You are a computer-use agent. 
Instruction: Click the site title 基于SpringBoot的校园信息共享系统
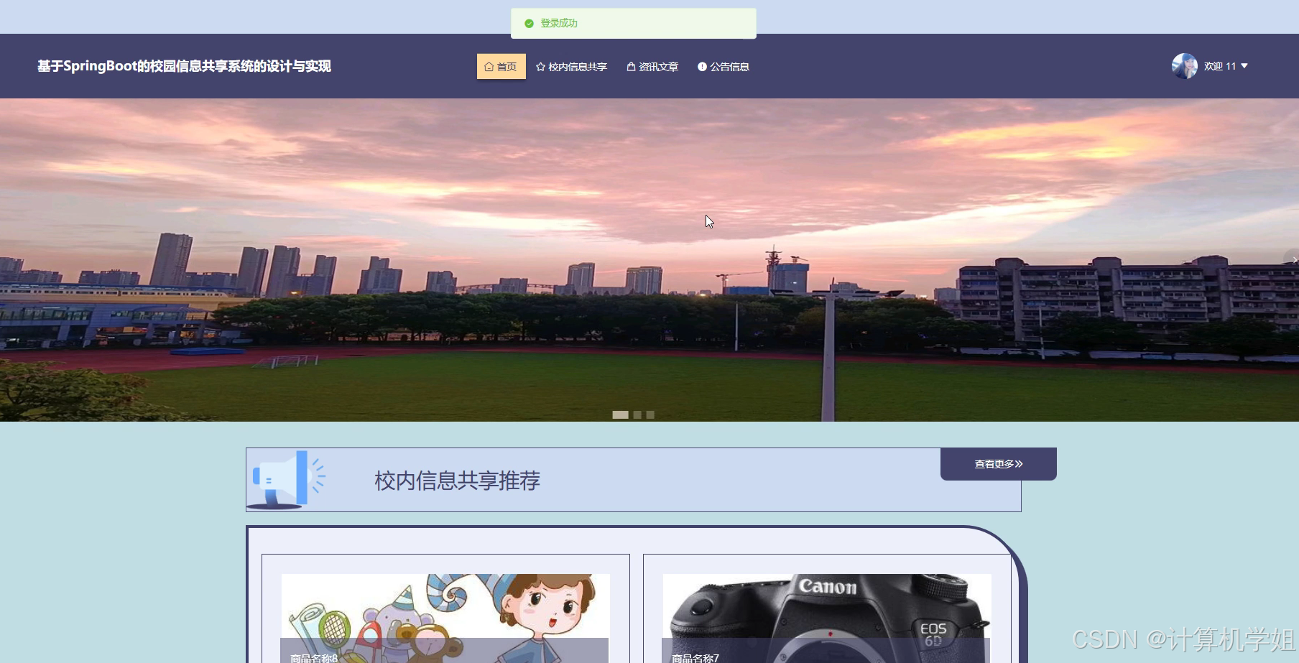point(184,66)
